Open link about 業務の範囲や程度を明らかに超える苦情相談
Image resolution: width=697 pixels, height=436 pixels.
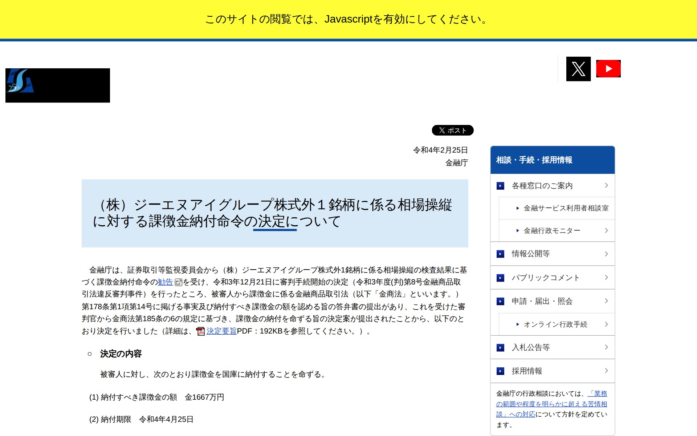pyautogui.click(x=551, y=404)
